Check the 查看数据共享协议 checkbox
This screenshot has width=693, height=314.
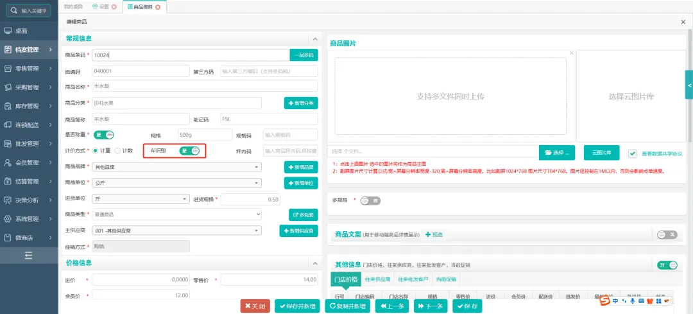tap(633, 153)
